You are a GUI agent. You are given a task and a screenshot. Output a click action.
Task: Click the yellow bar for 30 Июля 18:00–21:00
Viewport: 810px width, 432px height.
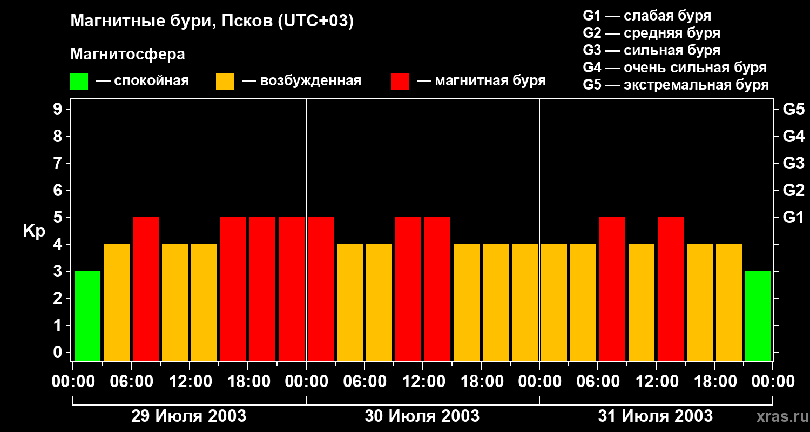[496, 302]
